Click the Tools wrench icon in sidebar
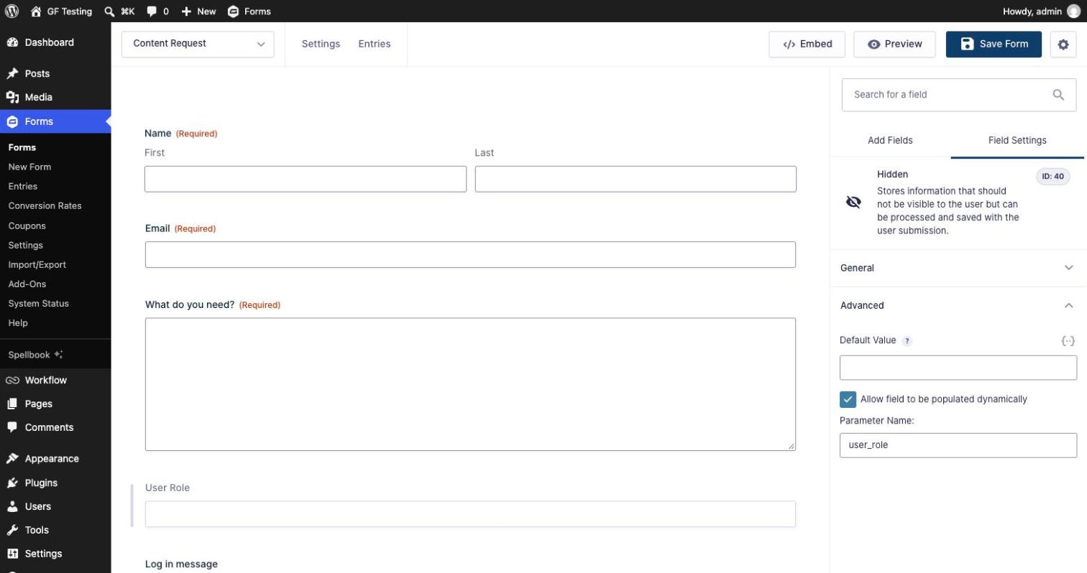Viewport: 1087px width, 573px height. pos(12,530)
